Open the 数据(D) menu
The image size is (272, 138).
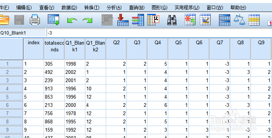(69, 7)
